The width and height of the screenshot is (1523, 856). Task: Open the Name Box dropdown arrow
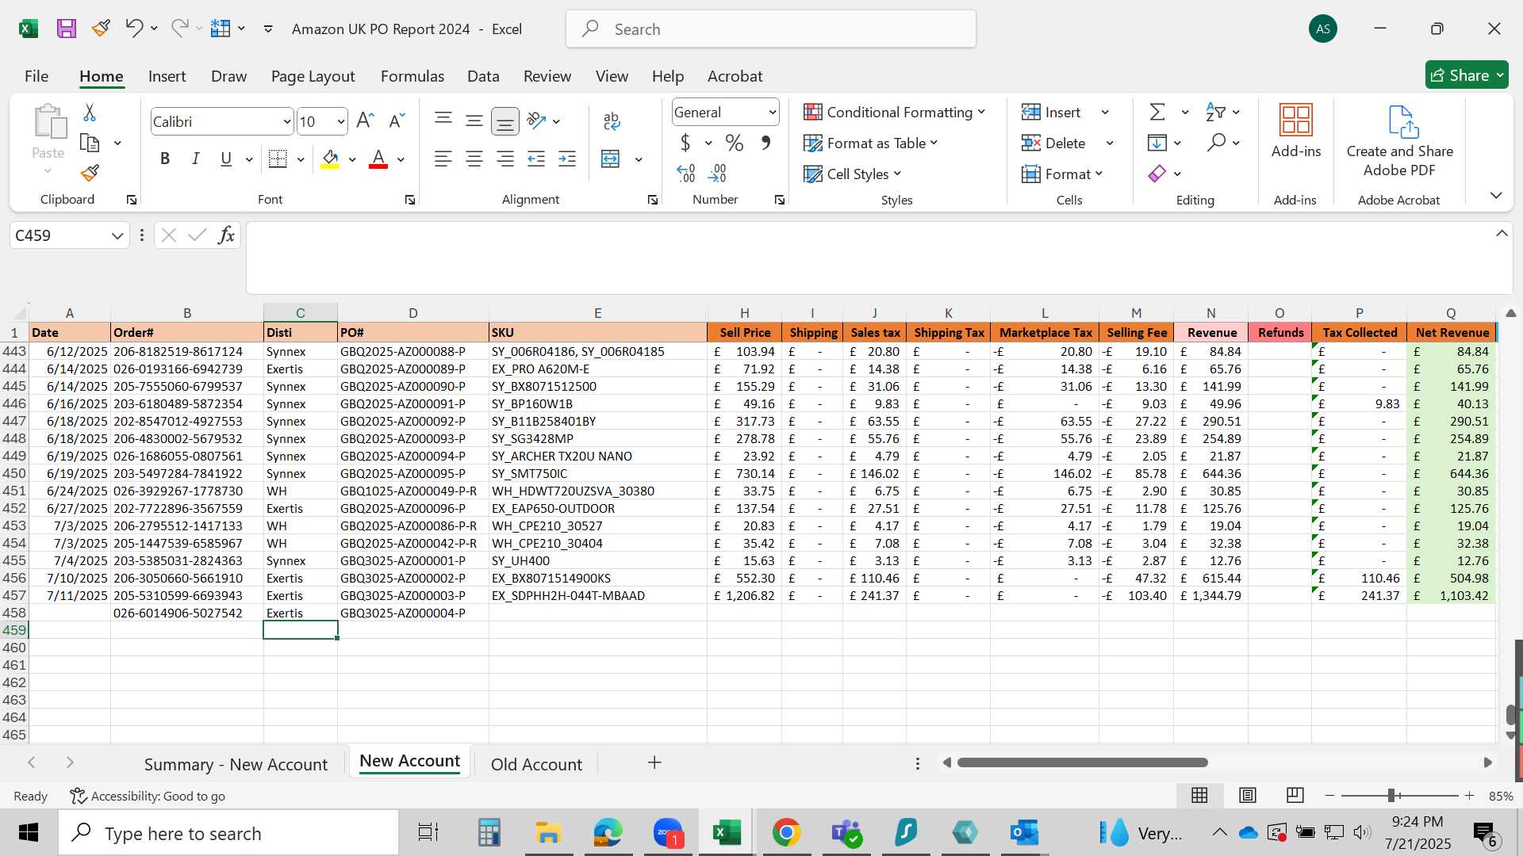[117, 235]
